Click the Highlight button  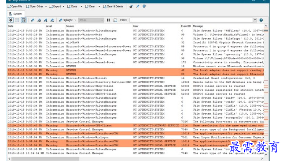66,20
